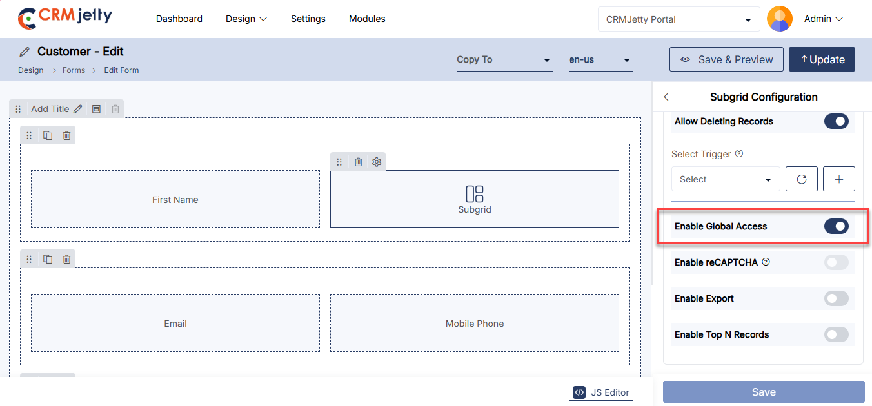872x406 pixels.
Task: Click the Update button
Action: coord(822,59)
